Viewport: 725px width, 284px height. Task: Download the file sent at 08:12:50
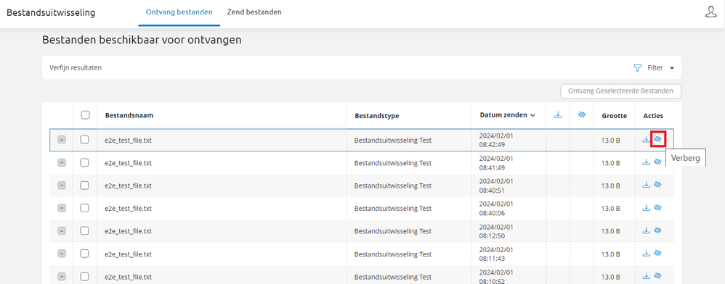coord(647,230)
